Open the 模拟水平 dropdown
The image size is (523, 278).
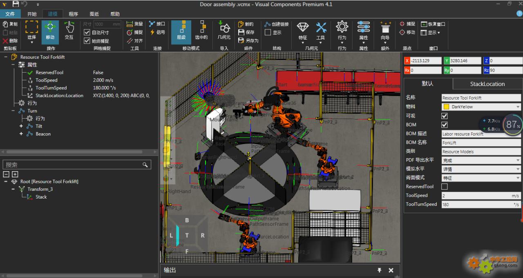481,169
